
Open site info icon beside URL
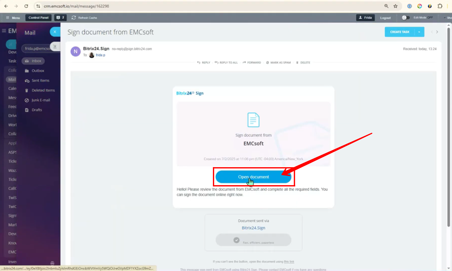[38, 6]
